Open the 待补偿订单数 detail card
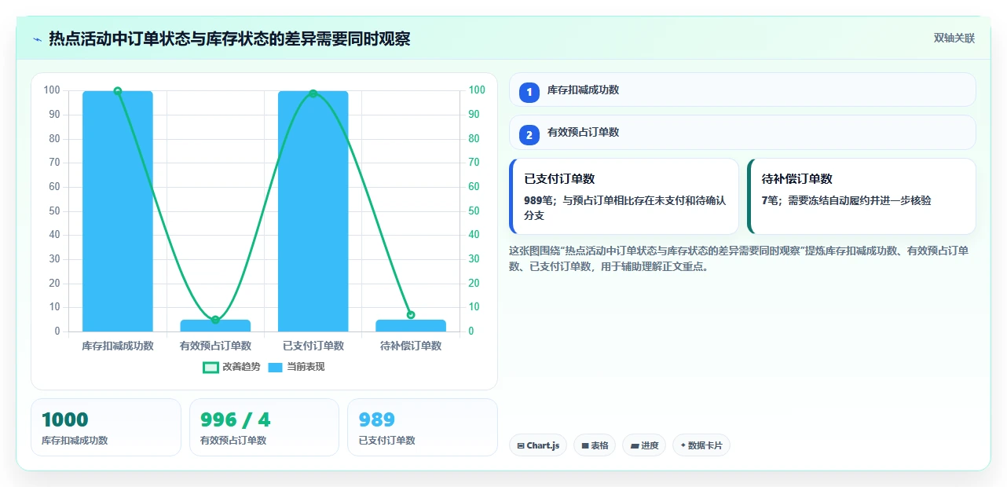Viewport: 1007px width, 487px height. point(862,196)
